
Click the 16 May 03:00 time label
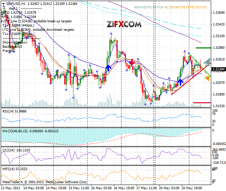(101, 188)
